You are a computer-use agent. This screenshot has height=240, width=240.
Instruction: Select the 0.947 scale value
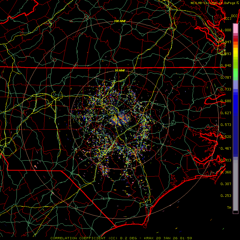[x=226, y=42]
